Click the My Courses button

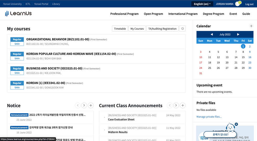[137, 29]
